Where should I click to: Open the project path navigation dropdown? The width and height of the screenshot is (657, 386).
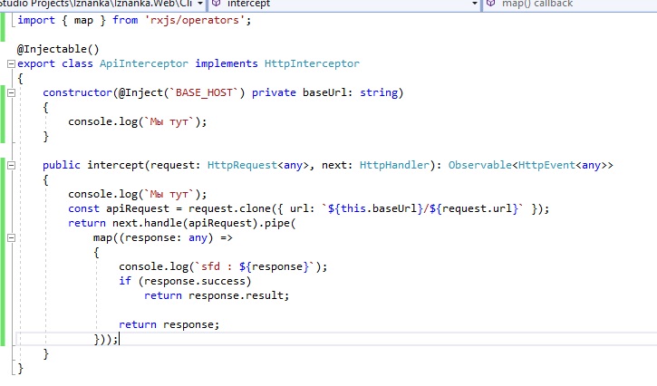200,4
